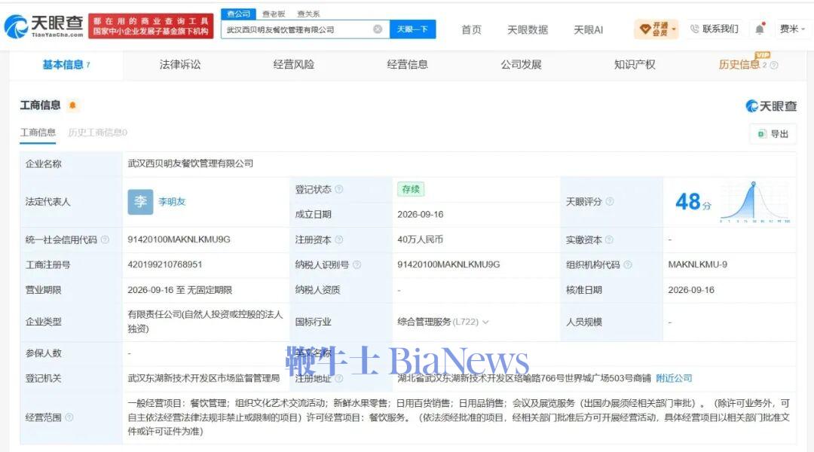Select the 查公司 search mode tab
The width and height of the screenshot is (814, 452).
(x=238, y=14)
